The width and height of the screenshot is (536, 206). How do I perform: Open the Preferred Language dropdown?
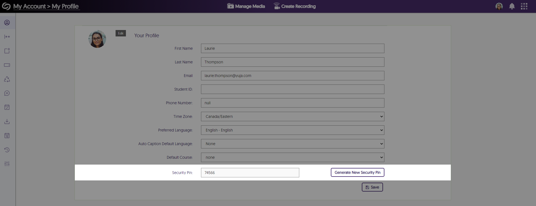[292, 130]
